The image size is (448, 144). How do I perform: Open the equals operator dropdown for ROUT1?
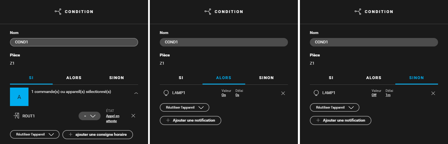point(89,116)
